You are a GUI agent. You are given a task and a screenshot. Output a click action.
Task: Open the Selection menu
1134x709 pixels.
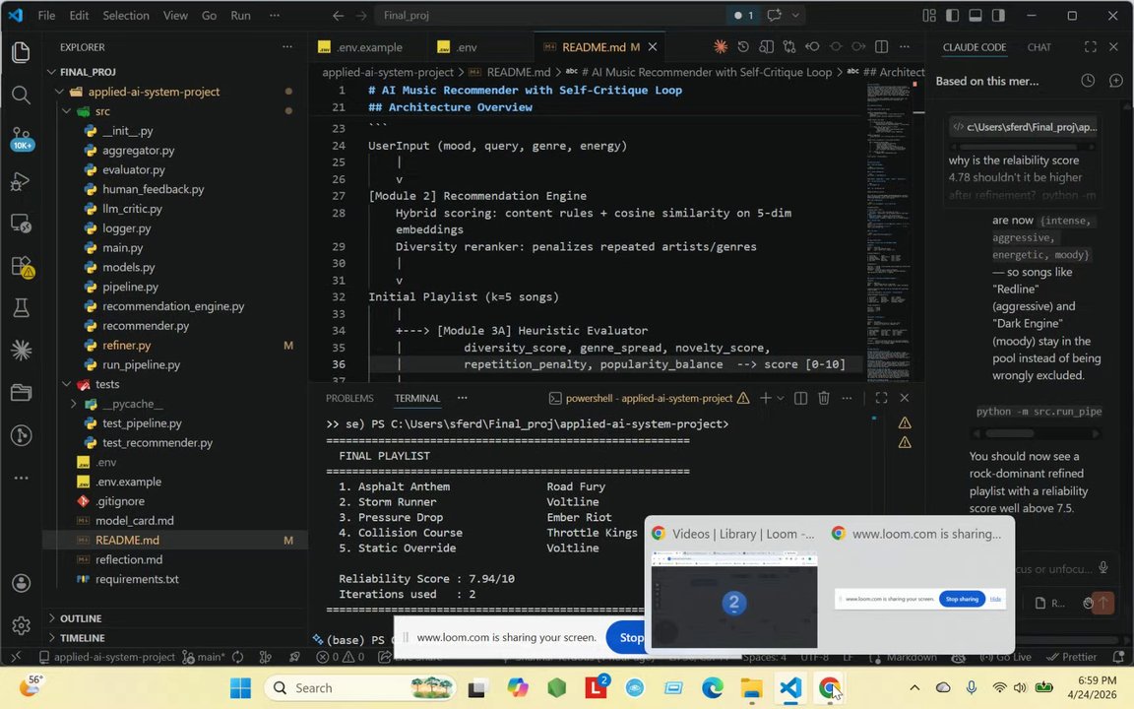126,15
